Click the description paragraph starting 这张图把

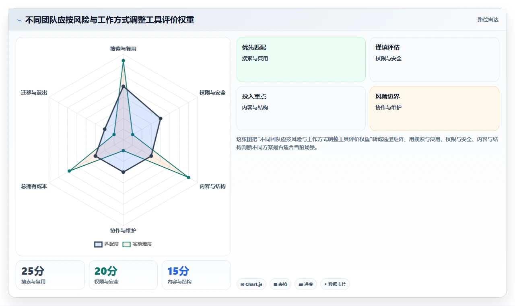coord(368,143)
